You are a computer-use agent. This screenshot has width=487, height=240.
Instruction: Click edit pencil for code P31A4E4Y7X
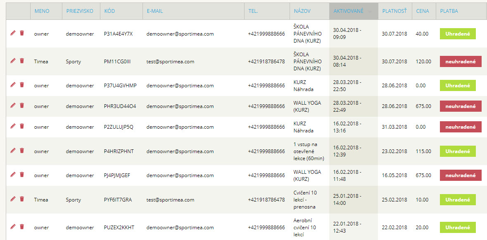[x=13, y=33]
